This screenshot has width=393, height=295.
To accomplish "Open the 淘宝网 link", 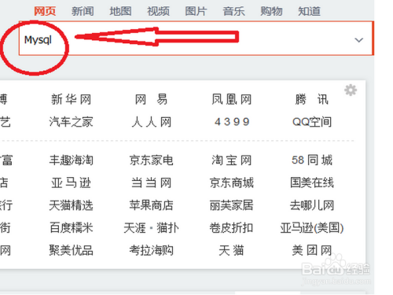I will 232,160.
